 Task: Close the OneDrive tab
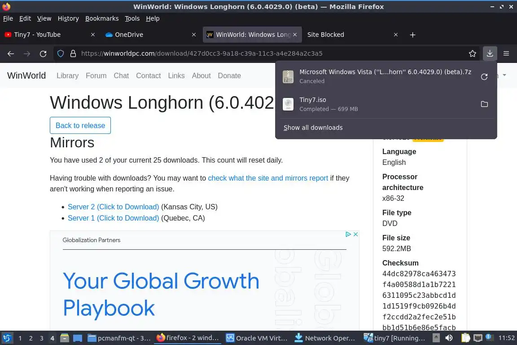[x=193, y=35]
